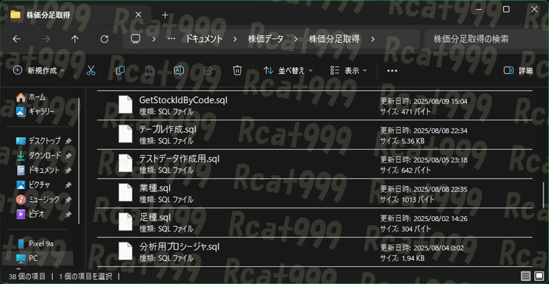The image size is (549, 284).
Task: Go up one folder level with up arrow
Action: [75, 39]
